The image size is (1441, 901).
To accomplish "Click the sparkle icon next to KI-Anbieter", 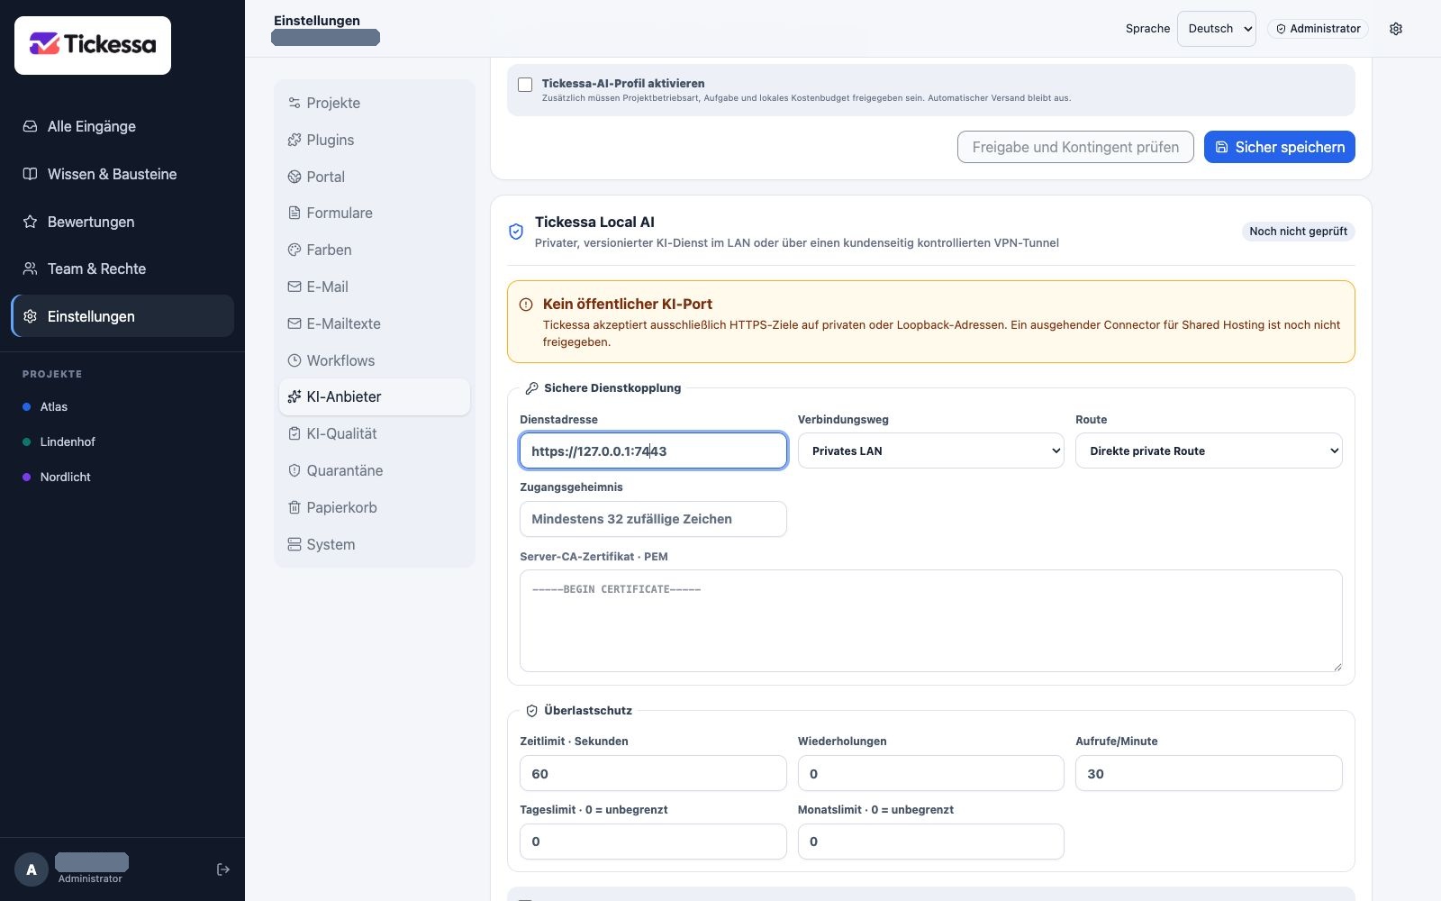I will pyautogui.click(x=295, y=396).
